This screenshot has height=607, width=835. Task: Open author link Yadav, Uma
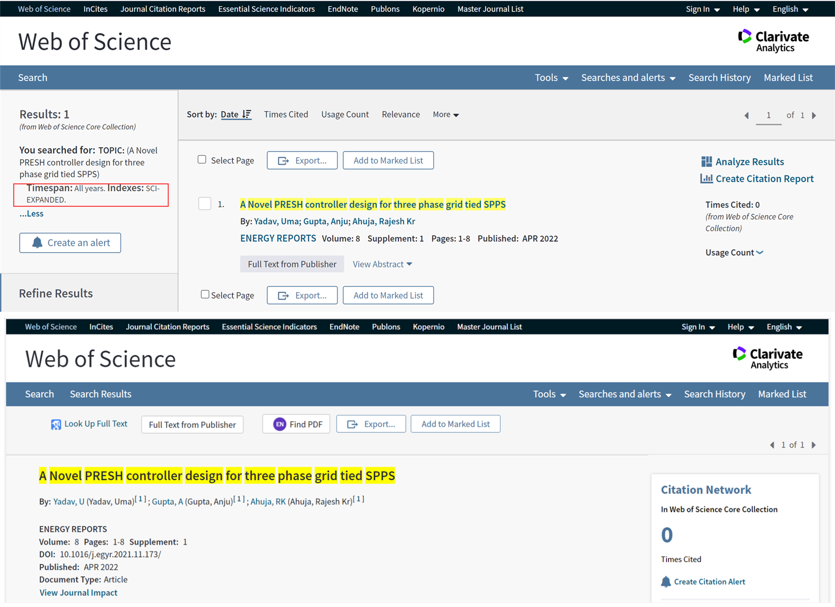tap(276, 221)
